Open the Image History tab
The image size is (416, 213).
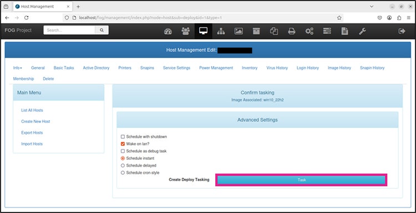(339, 68)
